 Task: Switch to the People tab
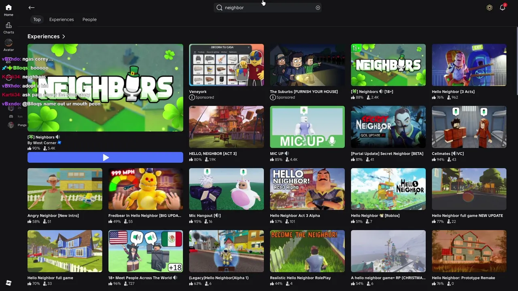[x=89, y=19]
